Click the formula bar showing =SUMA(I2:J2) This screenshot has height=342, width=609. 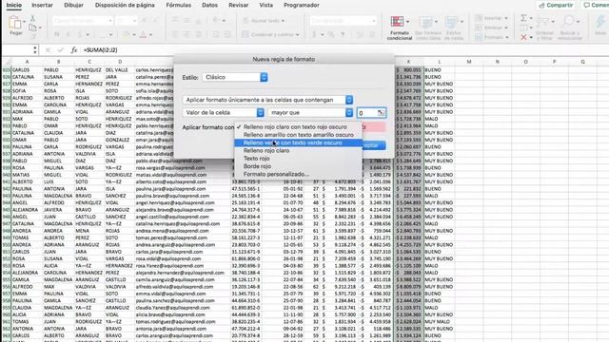coord(100,50)
